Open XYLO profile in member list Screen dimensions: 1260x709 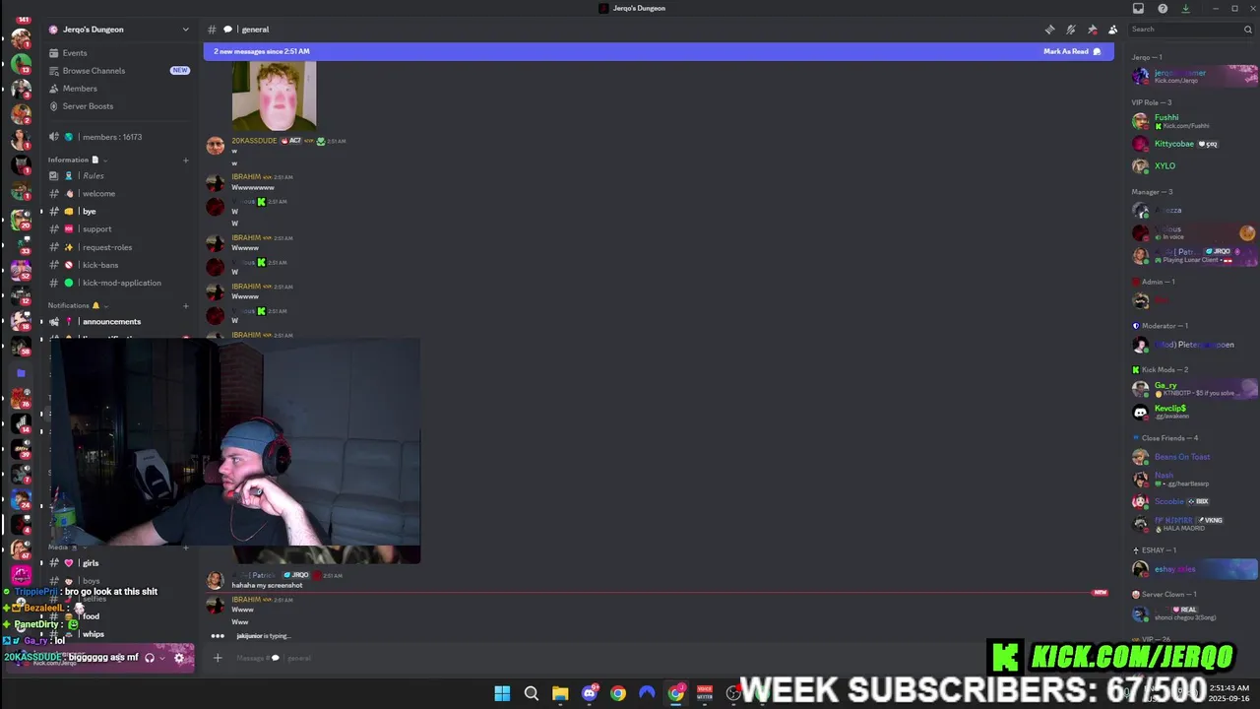click(1193, 165)
